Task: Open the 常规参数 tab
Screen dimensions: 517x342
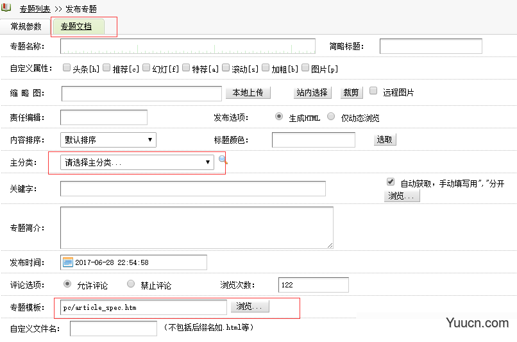Action: click(x=26, y=26)
